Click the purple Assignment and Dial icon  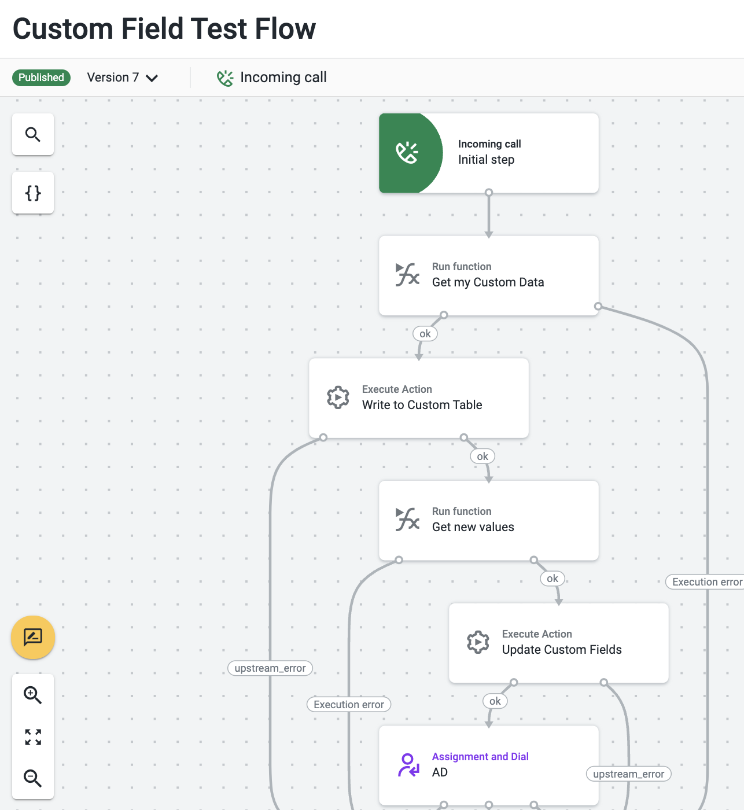(x=408, y=765)
